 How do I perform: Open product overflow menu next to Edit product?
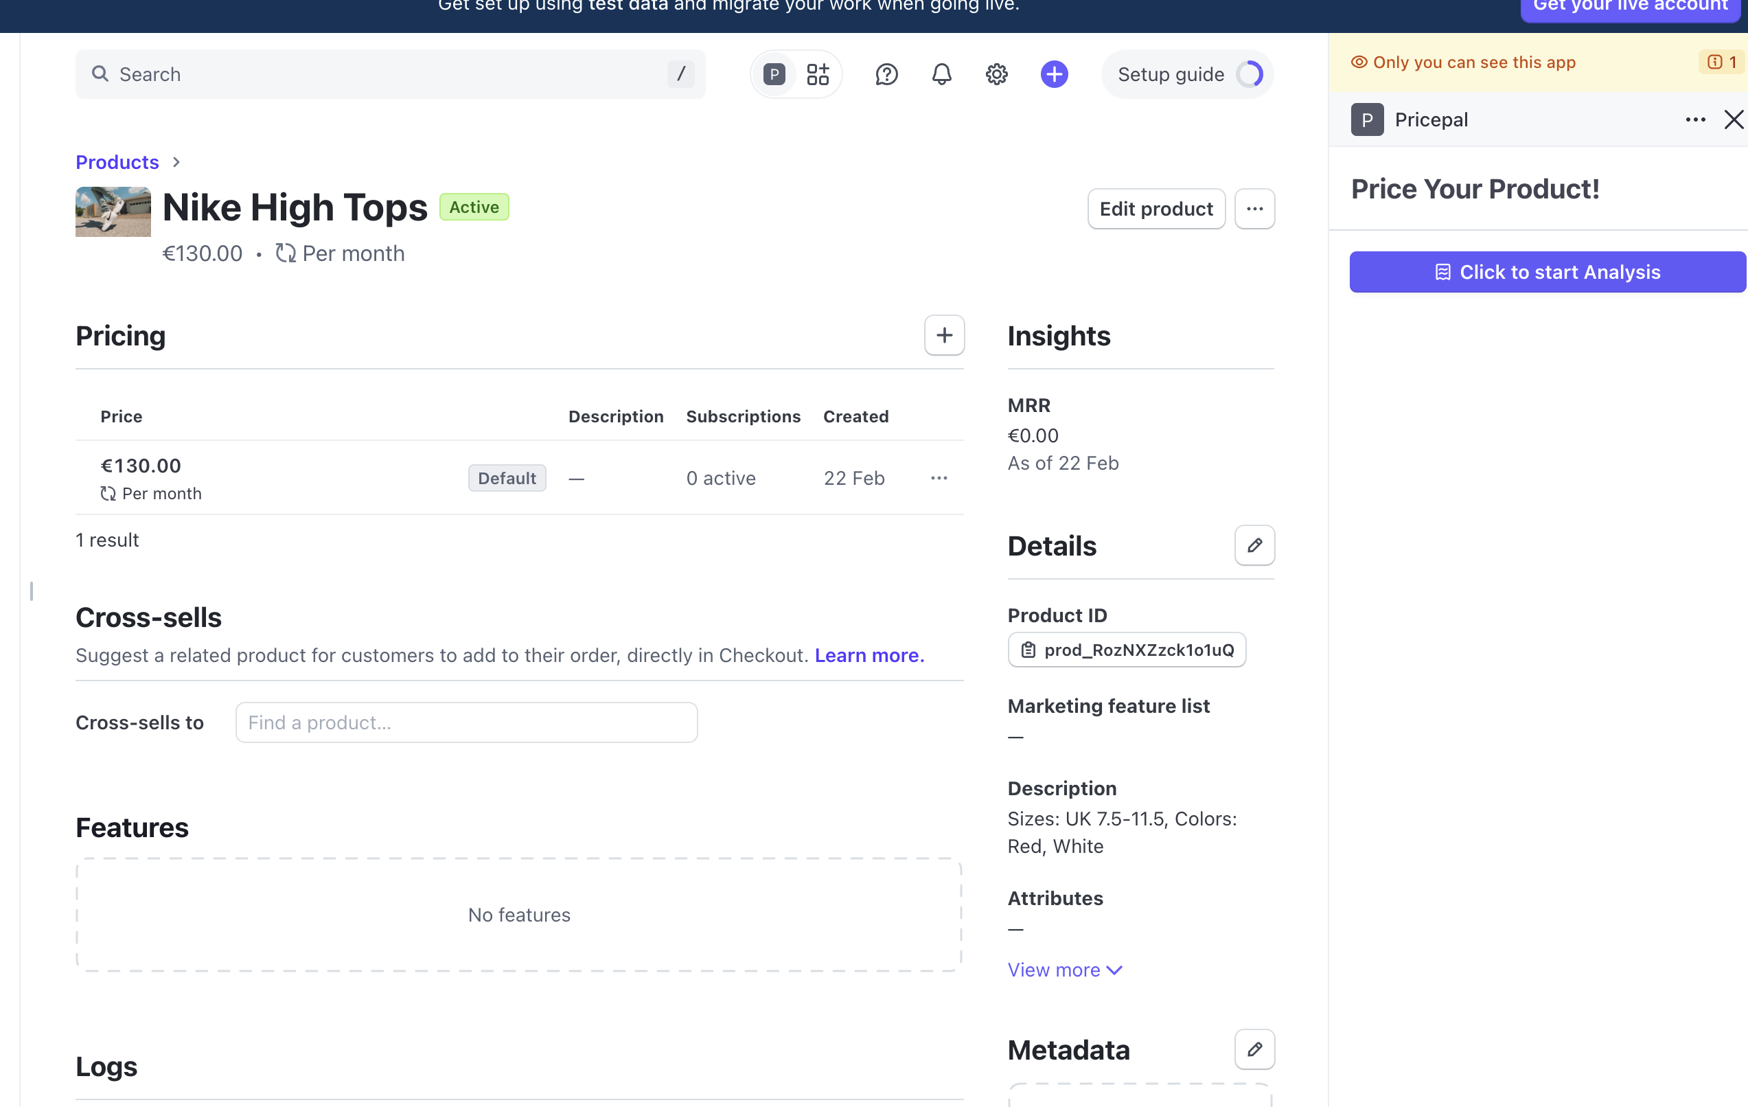click(1254, 209)
